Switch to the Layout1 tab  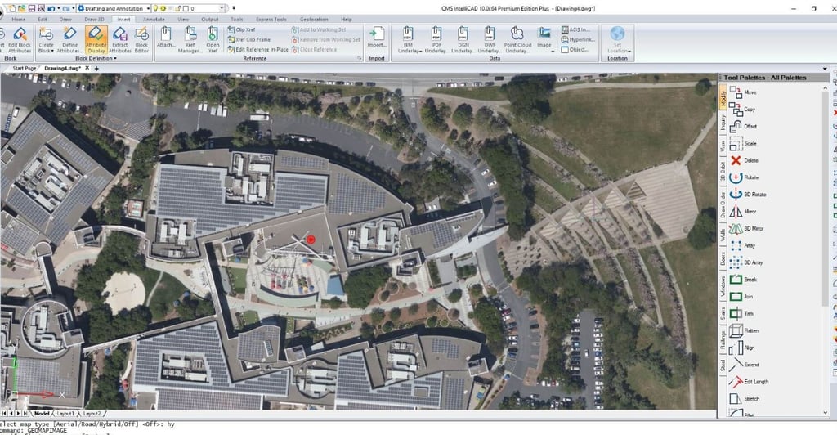65,414
